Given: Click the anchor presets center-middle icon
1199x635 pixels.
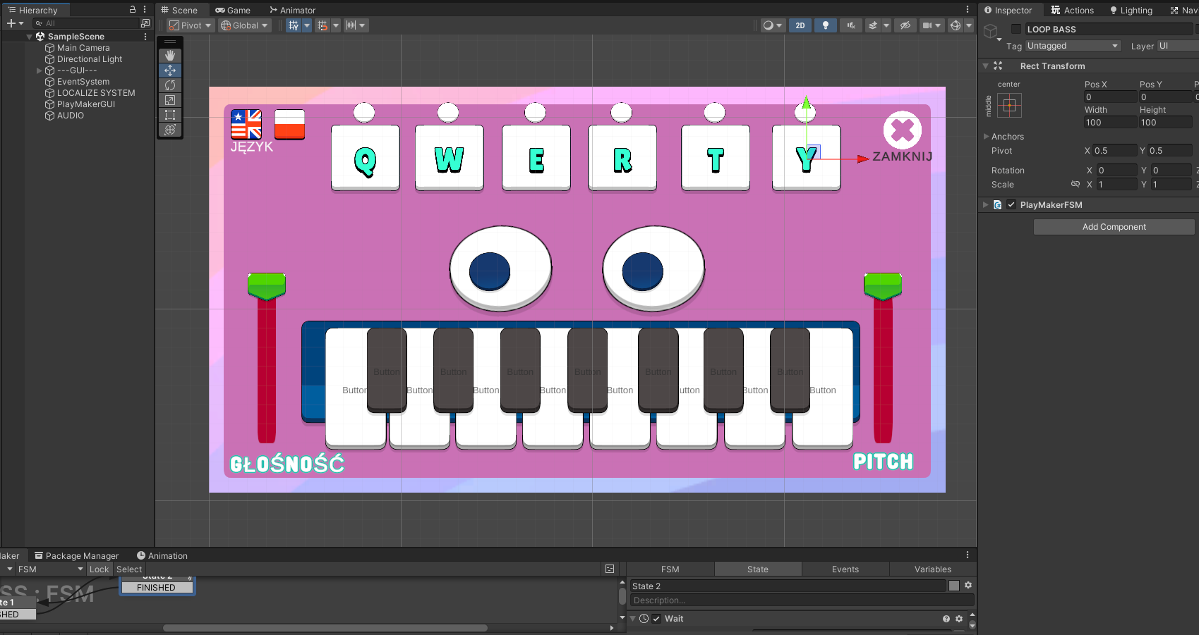Looking at the screenshot, I should coord(1009,106).
